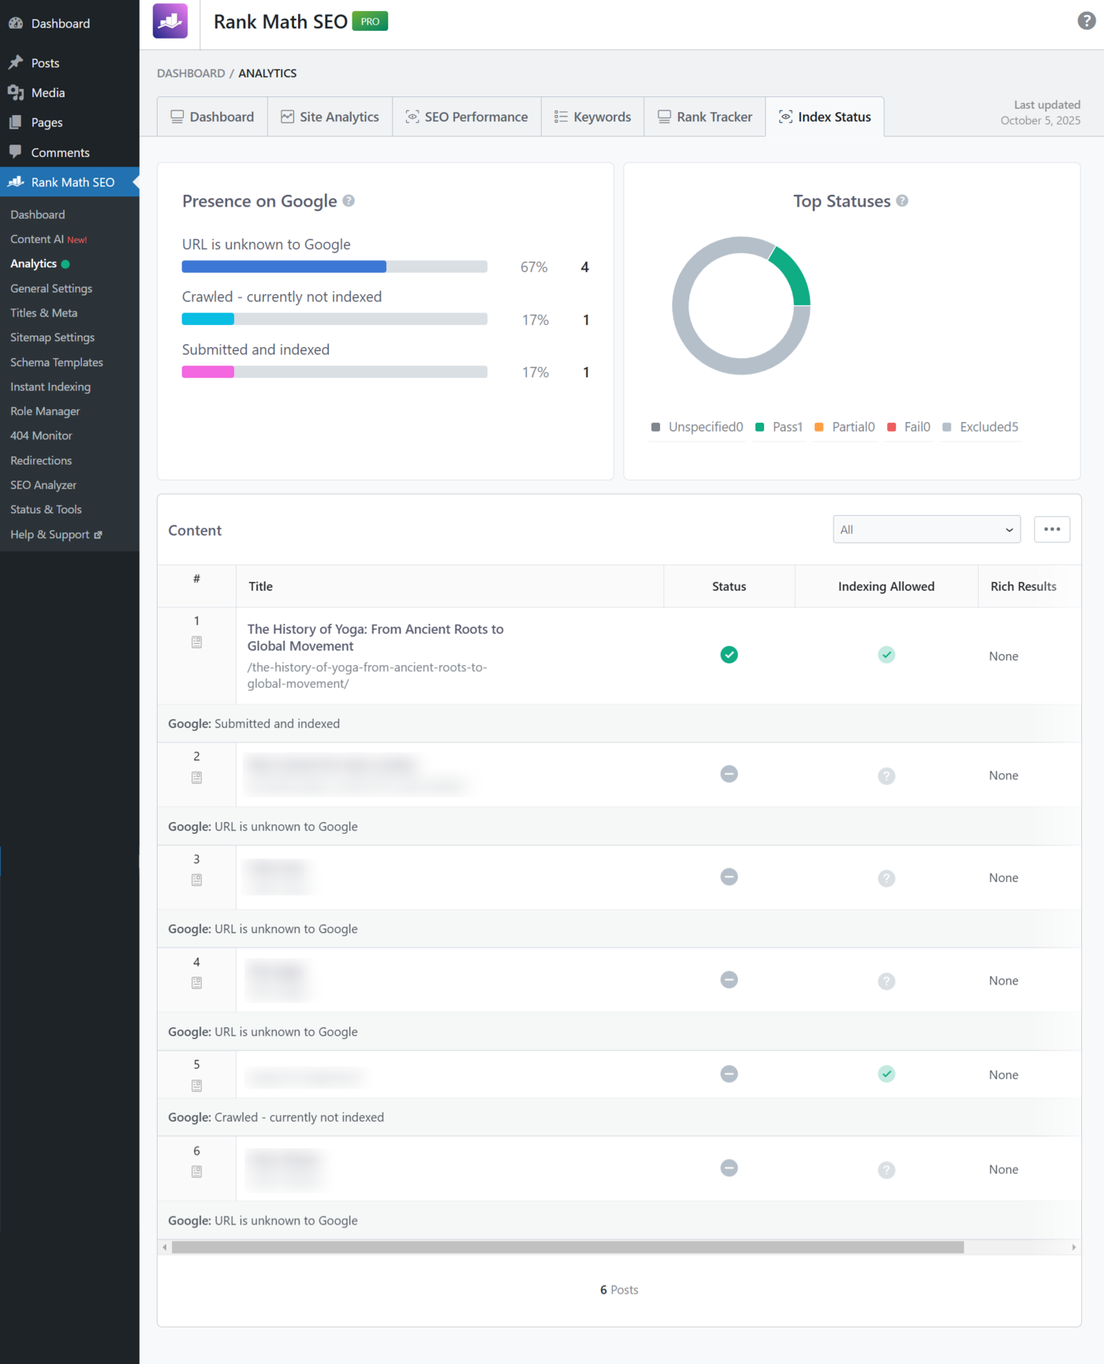
Task: Open the All filter dropdown
Action: coord(926,529)
